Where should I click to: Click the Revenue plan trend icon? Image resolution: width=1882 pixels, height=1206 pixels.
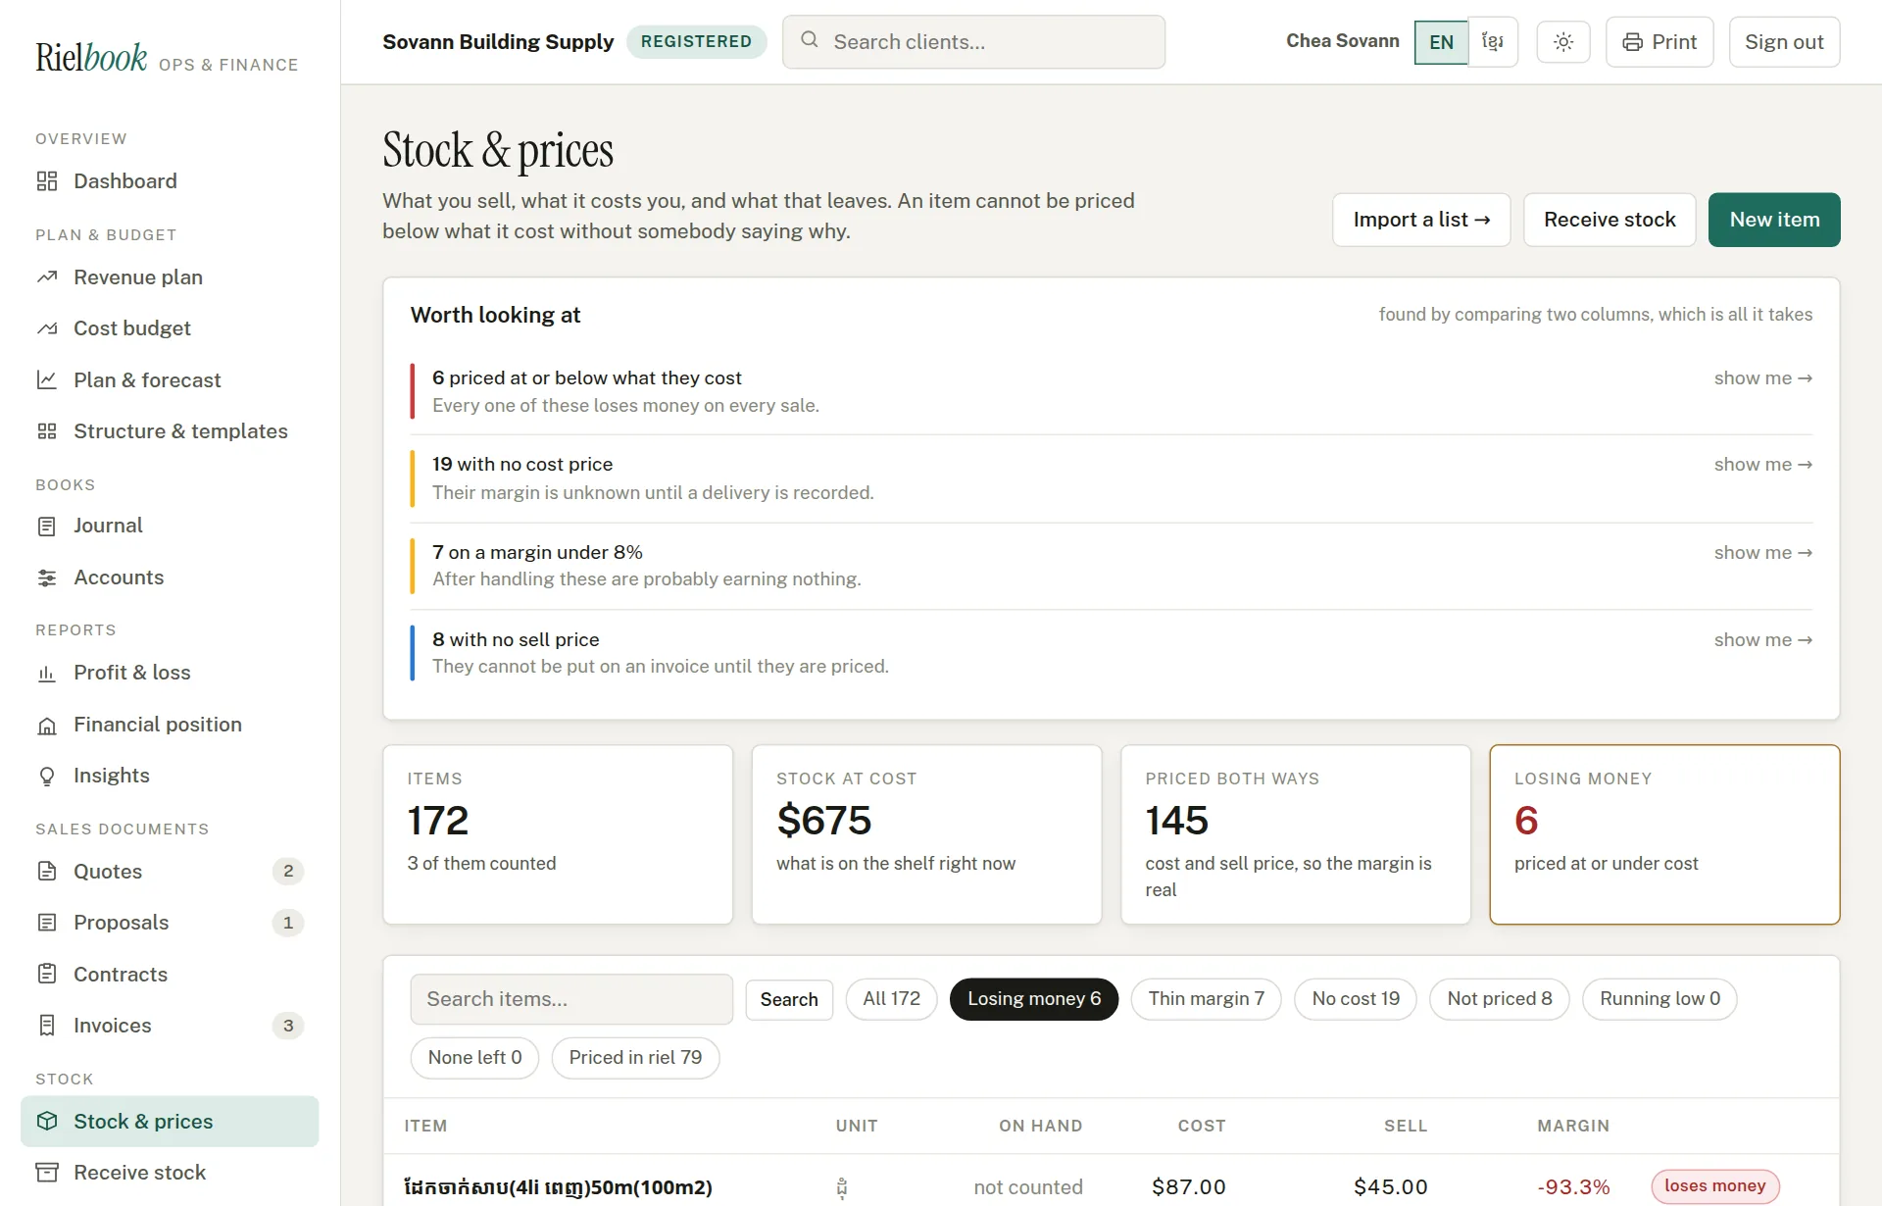tap(47, 277)
